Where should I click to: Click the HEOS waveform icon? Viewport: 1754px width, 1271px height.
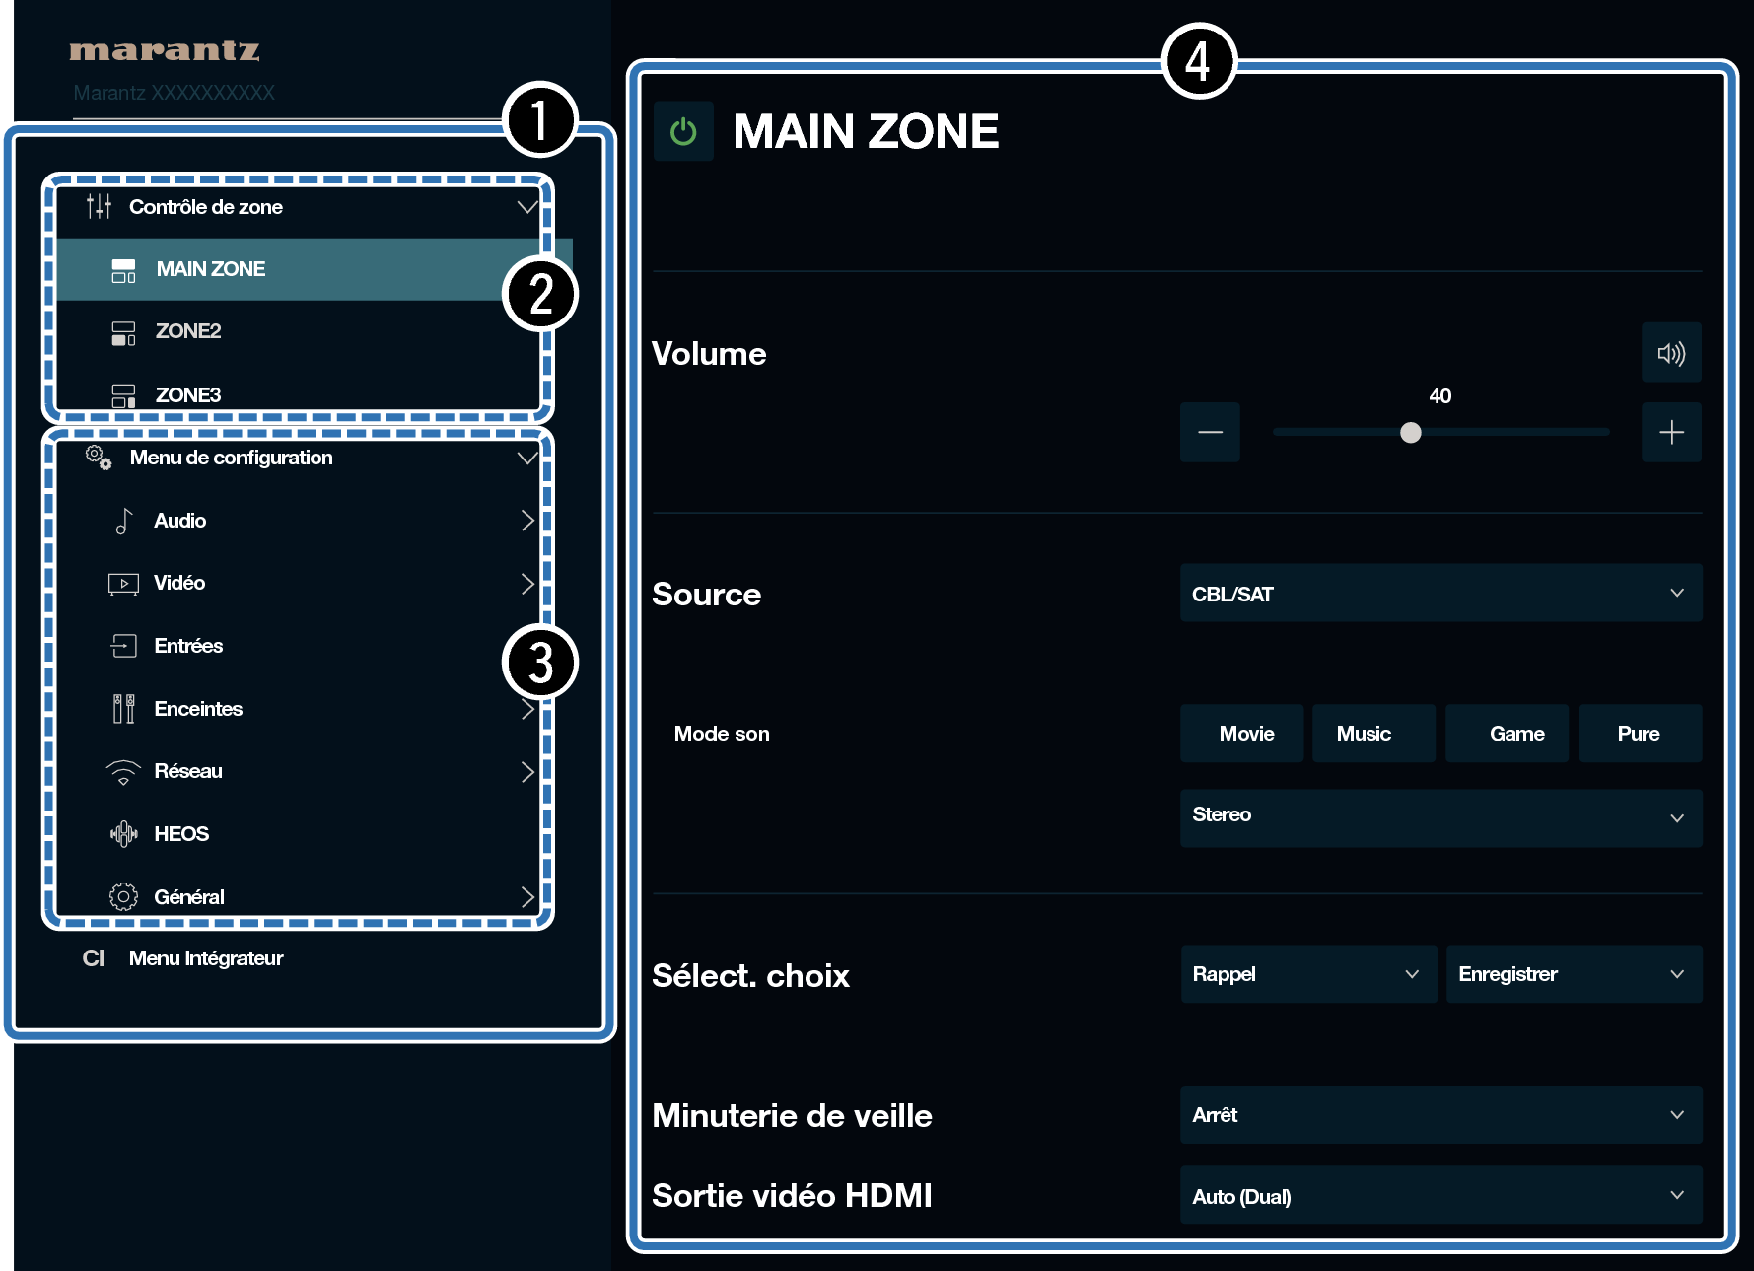click(123, 834)
